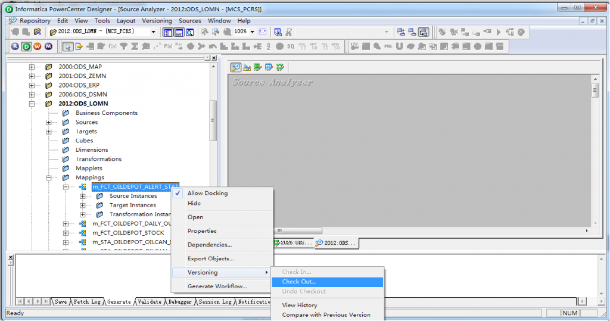Click the workspace vertical scrollbar thumb
Viewport: 610px width, 321px height.
(x=595, y=91)
